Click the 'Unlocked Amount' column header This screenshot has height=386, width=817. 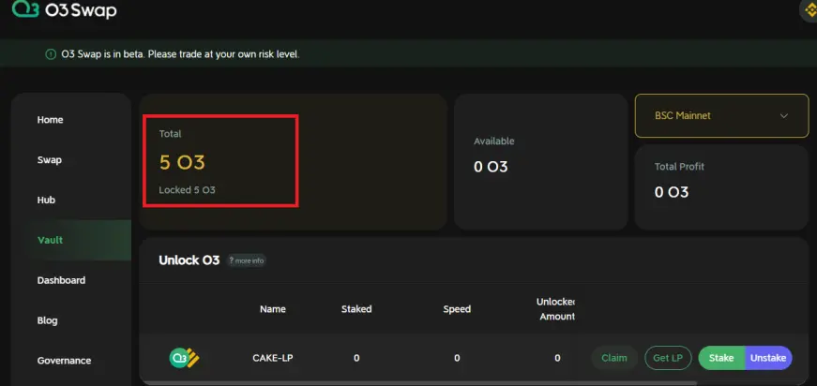tap(556, 309)
